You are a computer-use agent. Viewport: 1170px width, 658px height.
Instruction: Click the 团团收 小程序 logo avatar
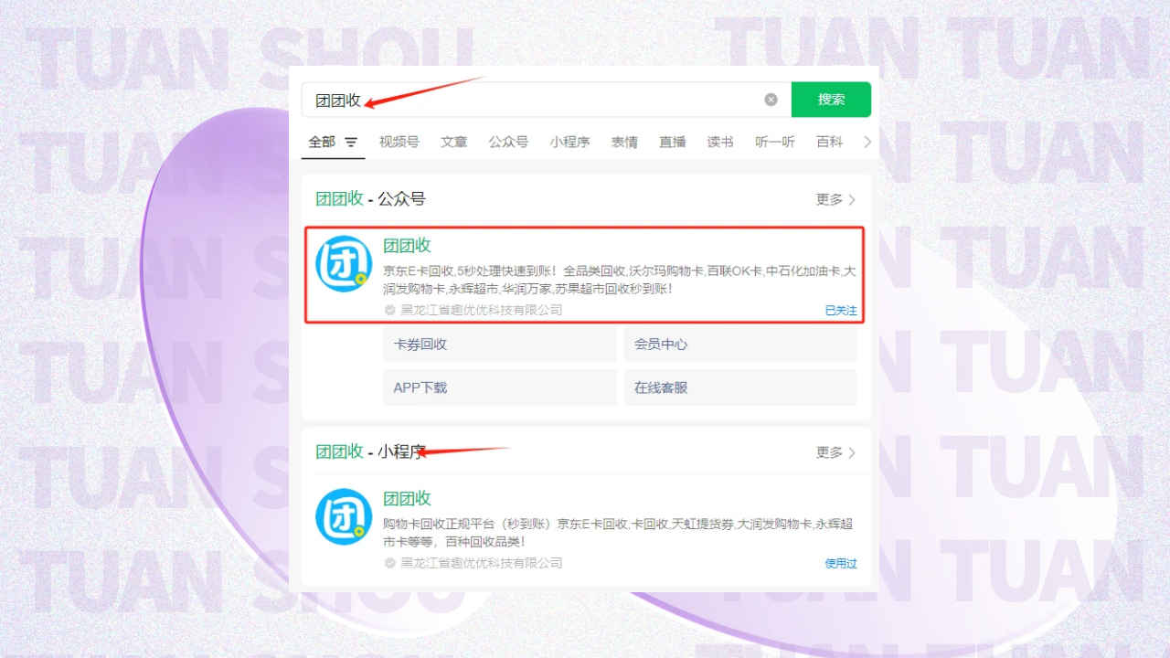pos(344,516)
